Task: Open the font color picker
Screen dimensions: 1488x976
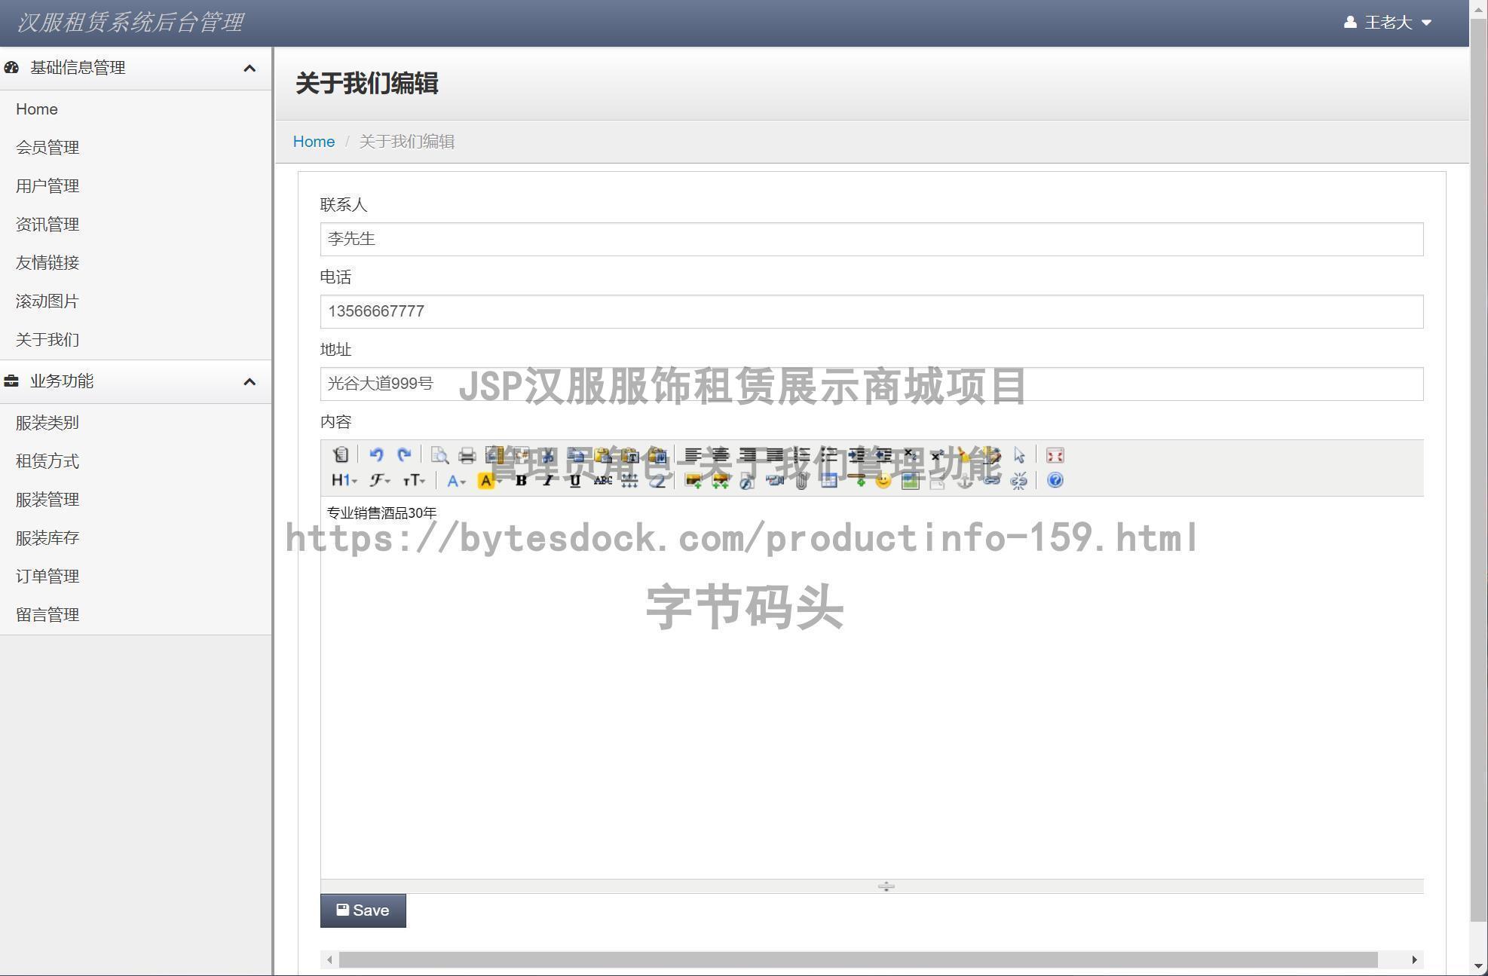Action: (x=456, y=481)
